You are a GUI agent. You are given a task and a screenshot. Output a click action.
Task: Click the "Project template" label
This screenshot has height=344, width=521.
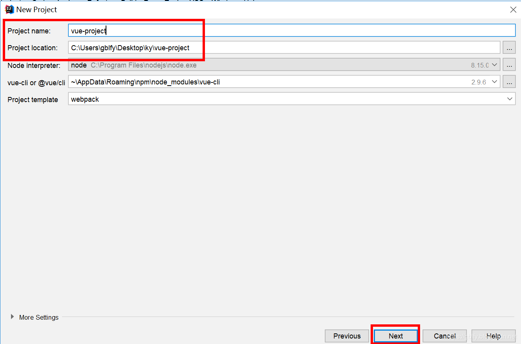[33, 100]
